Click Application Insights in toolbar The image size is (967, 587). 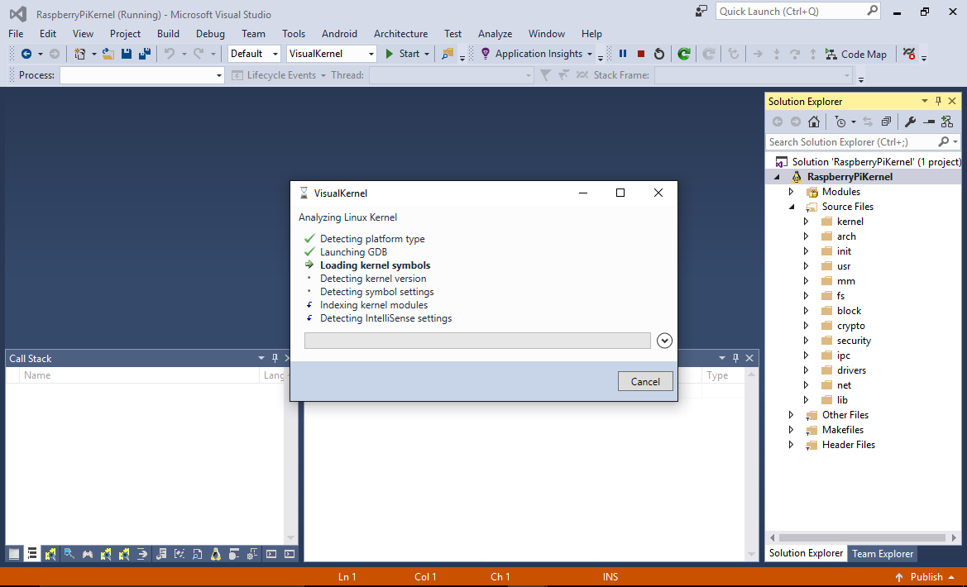pyautogui.click(x=539, y=54)
